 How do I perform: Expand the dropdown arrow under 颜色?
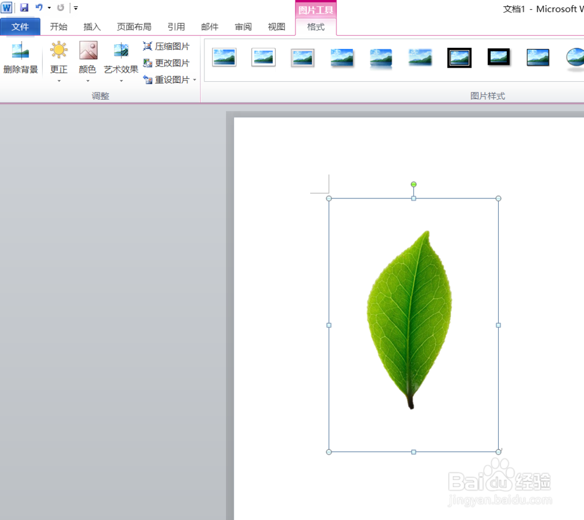(88, 81)
